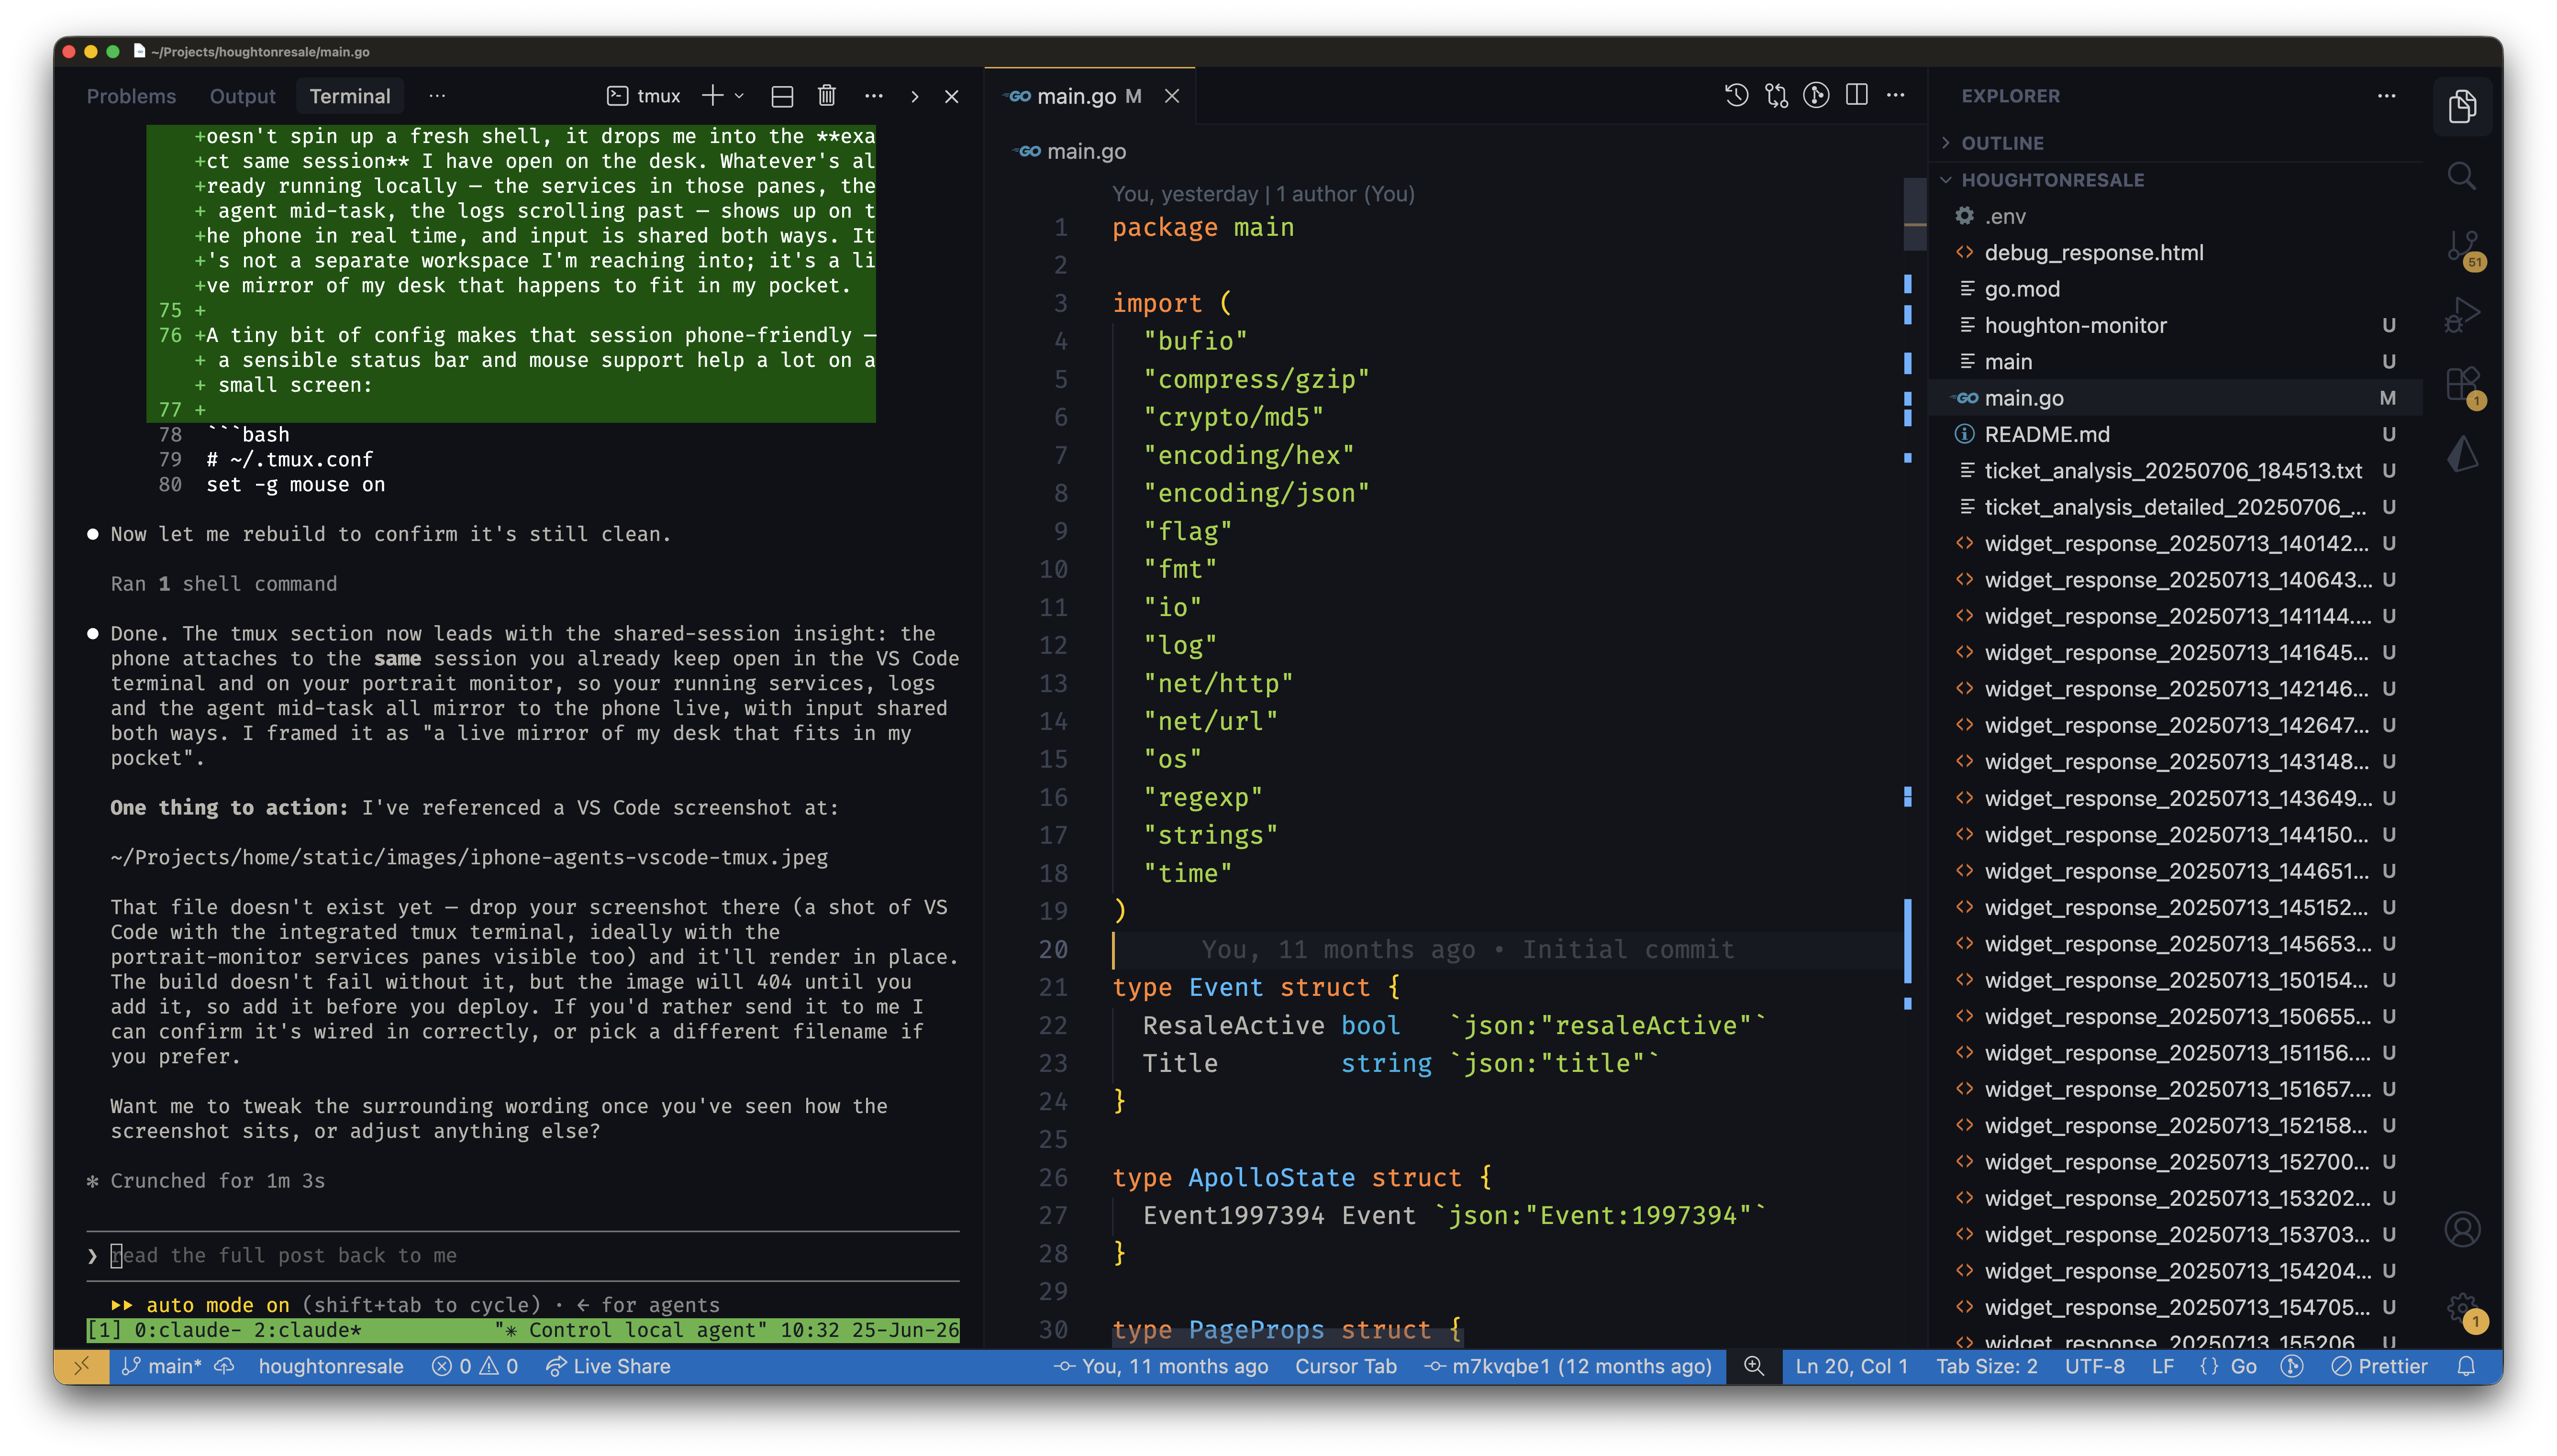Switch git branch main* in status bar
Image resolution: width=2557 pixels, height=1456 pixels.
click(x=161, y=1366)
